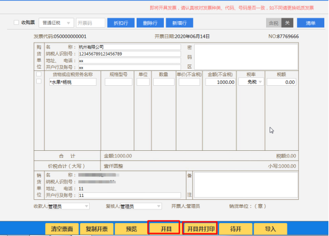This screenshot has width=329, height=236.
Task: Tick the header select-all row checkbox
Action: 39,74
